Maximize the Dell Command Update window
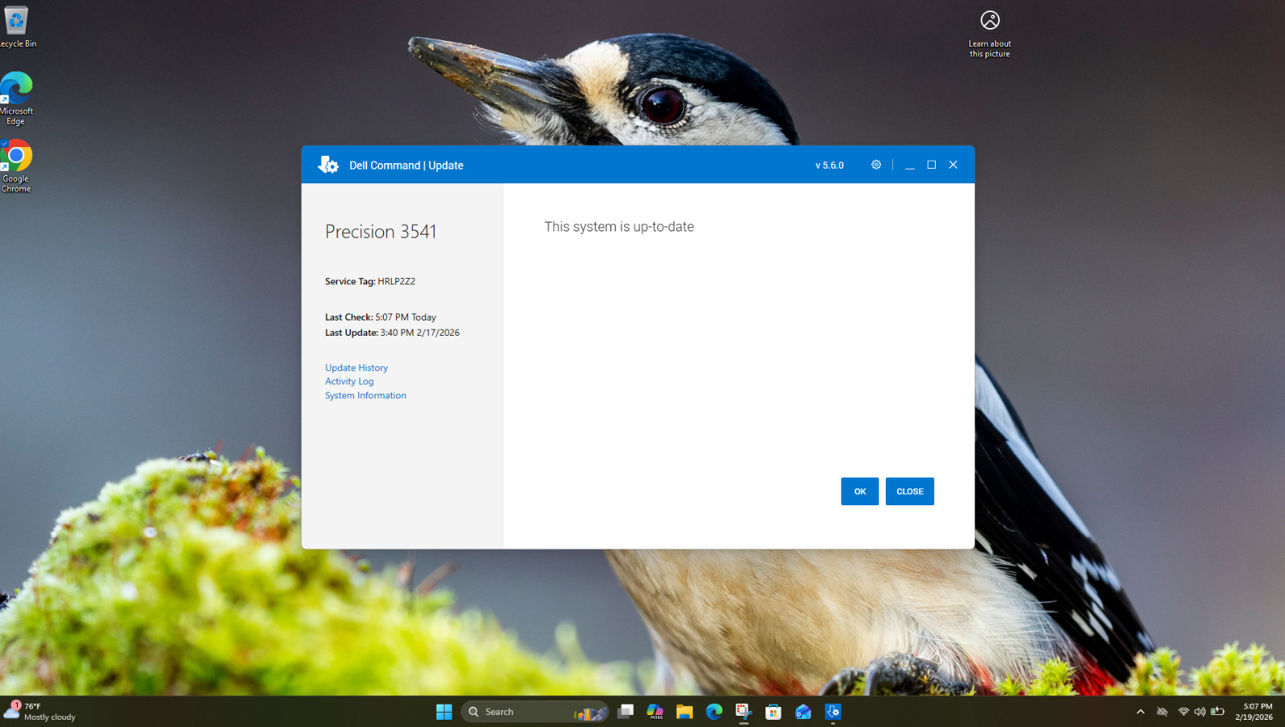 coord(932,165)
